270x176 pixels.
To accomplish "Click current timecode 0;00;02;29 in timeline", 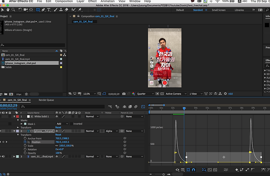I will point(9,105).
